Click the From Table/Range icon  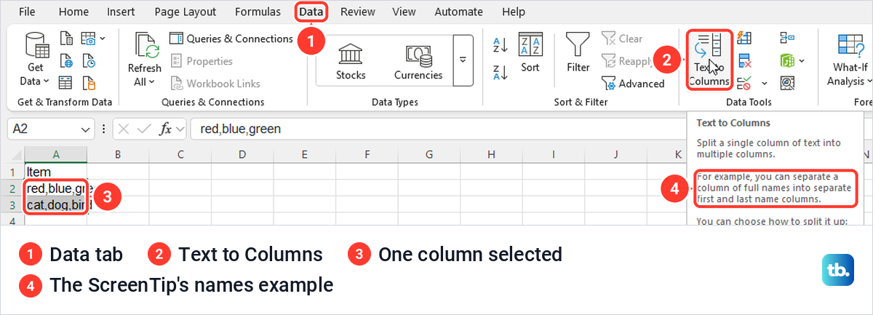click(66, 82)
